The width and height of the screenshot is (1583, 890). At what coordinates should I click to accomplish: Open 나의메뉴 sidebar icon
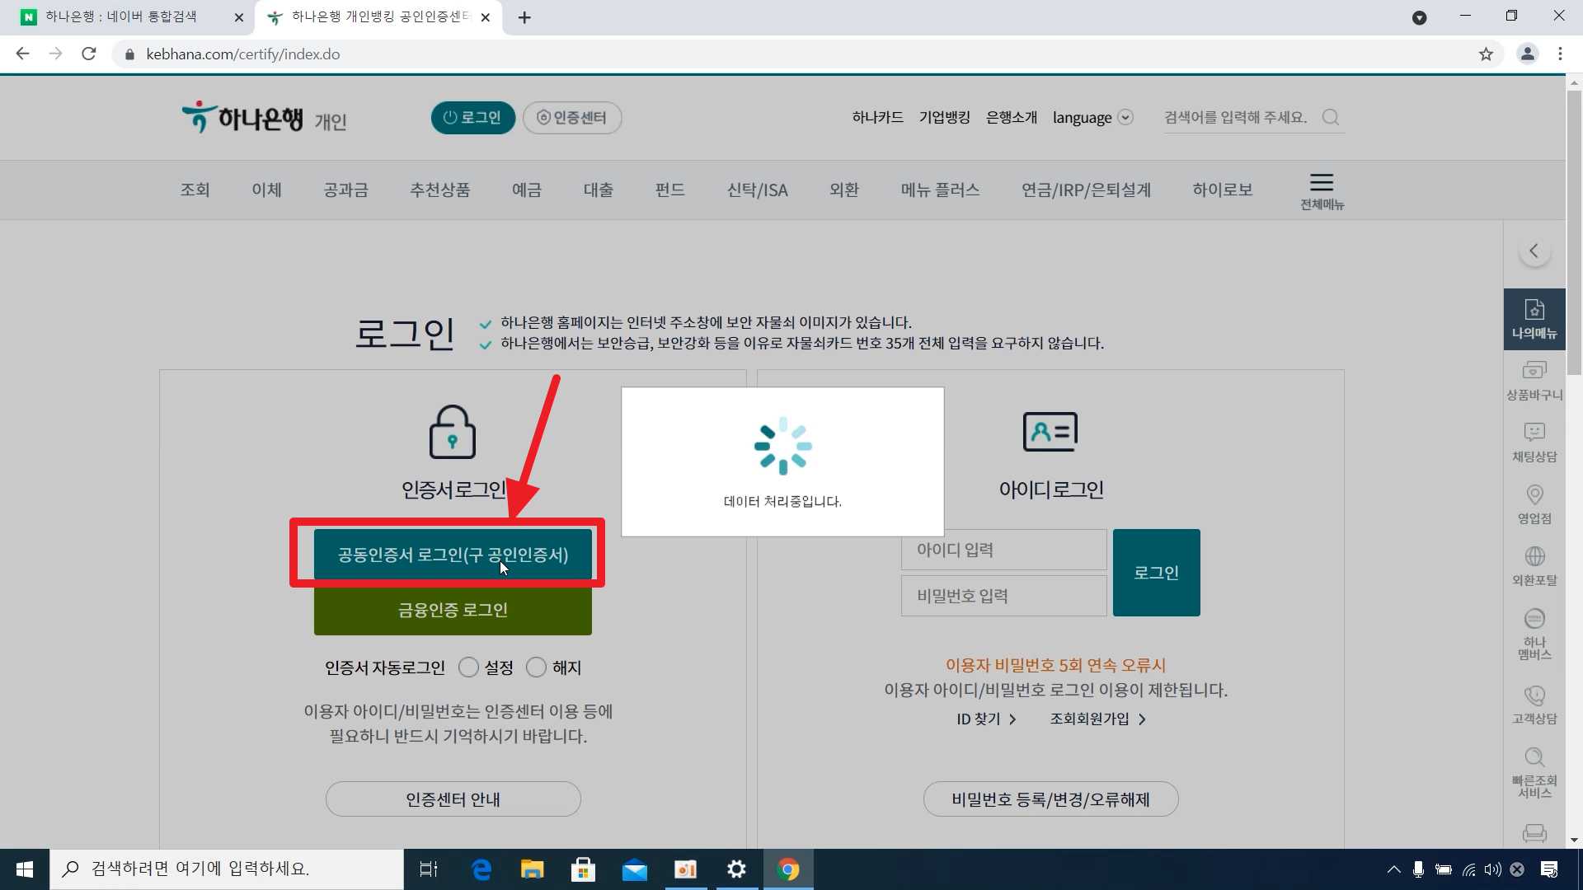[1534, 319]
